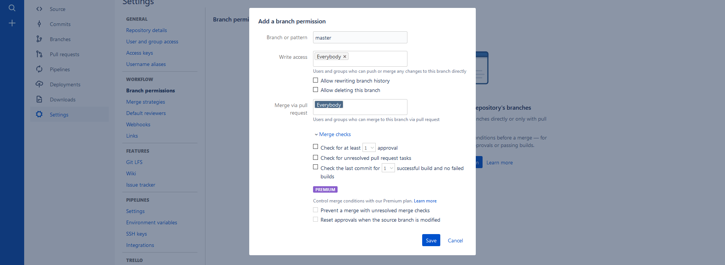Click the Pull requests icon
The width and height of the screenshot is (725, 265).
pyautogui.click(x=39, y=54)
